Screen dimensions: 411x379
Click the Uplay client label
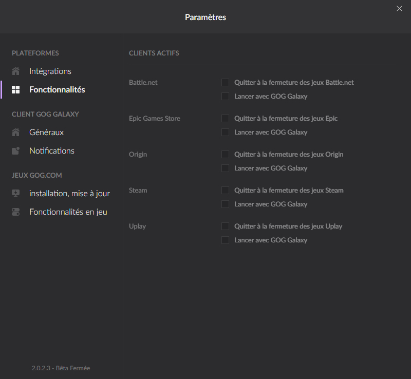pyautogui.click(x=137, y=226)
